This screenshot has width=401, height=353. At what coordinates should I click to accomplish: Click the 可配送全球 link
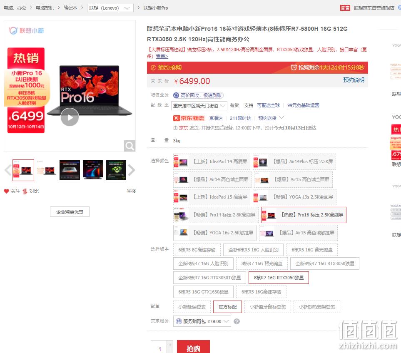coord(269,105)
